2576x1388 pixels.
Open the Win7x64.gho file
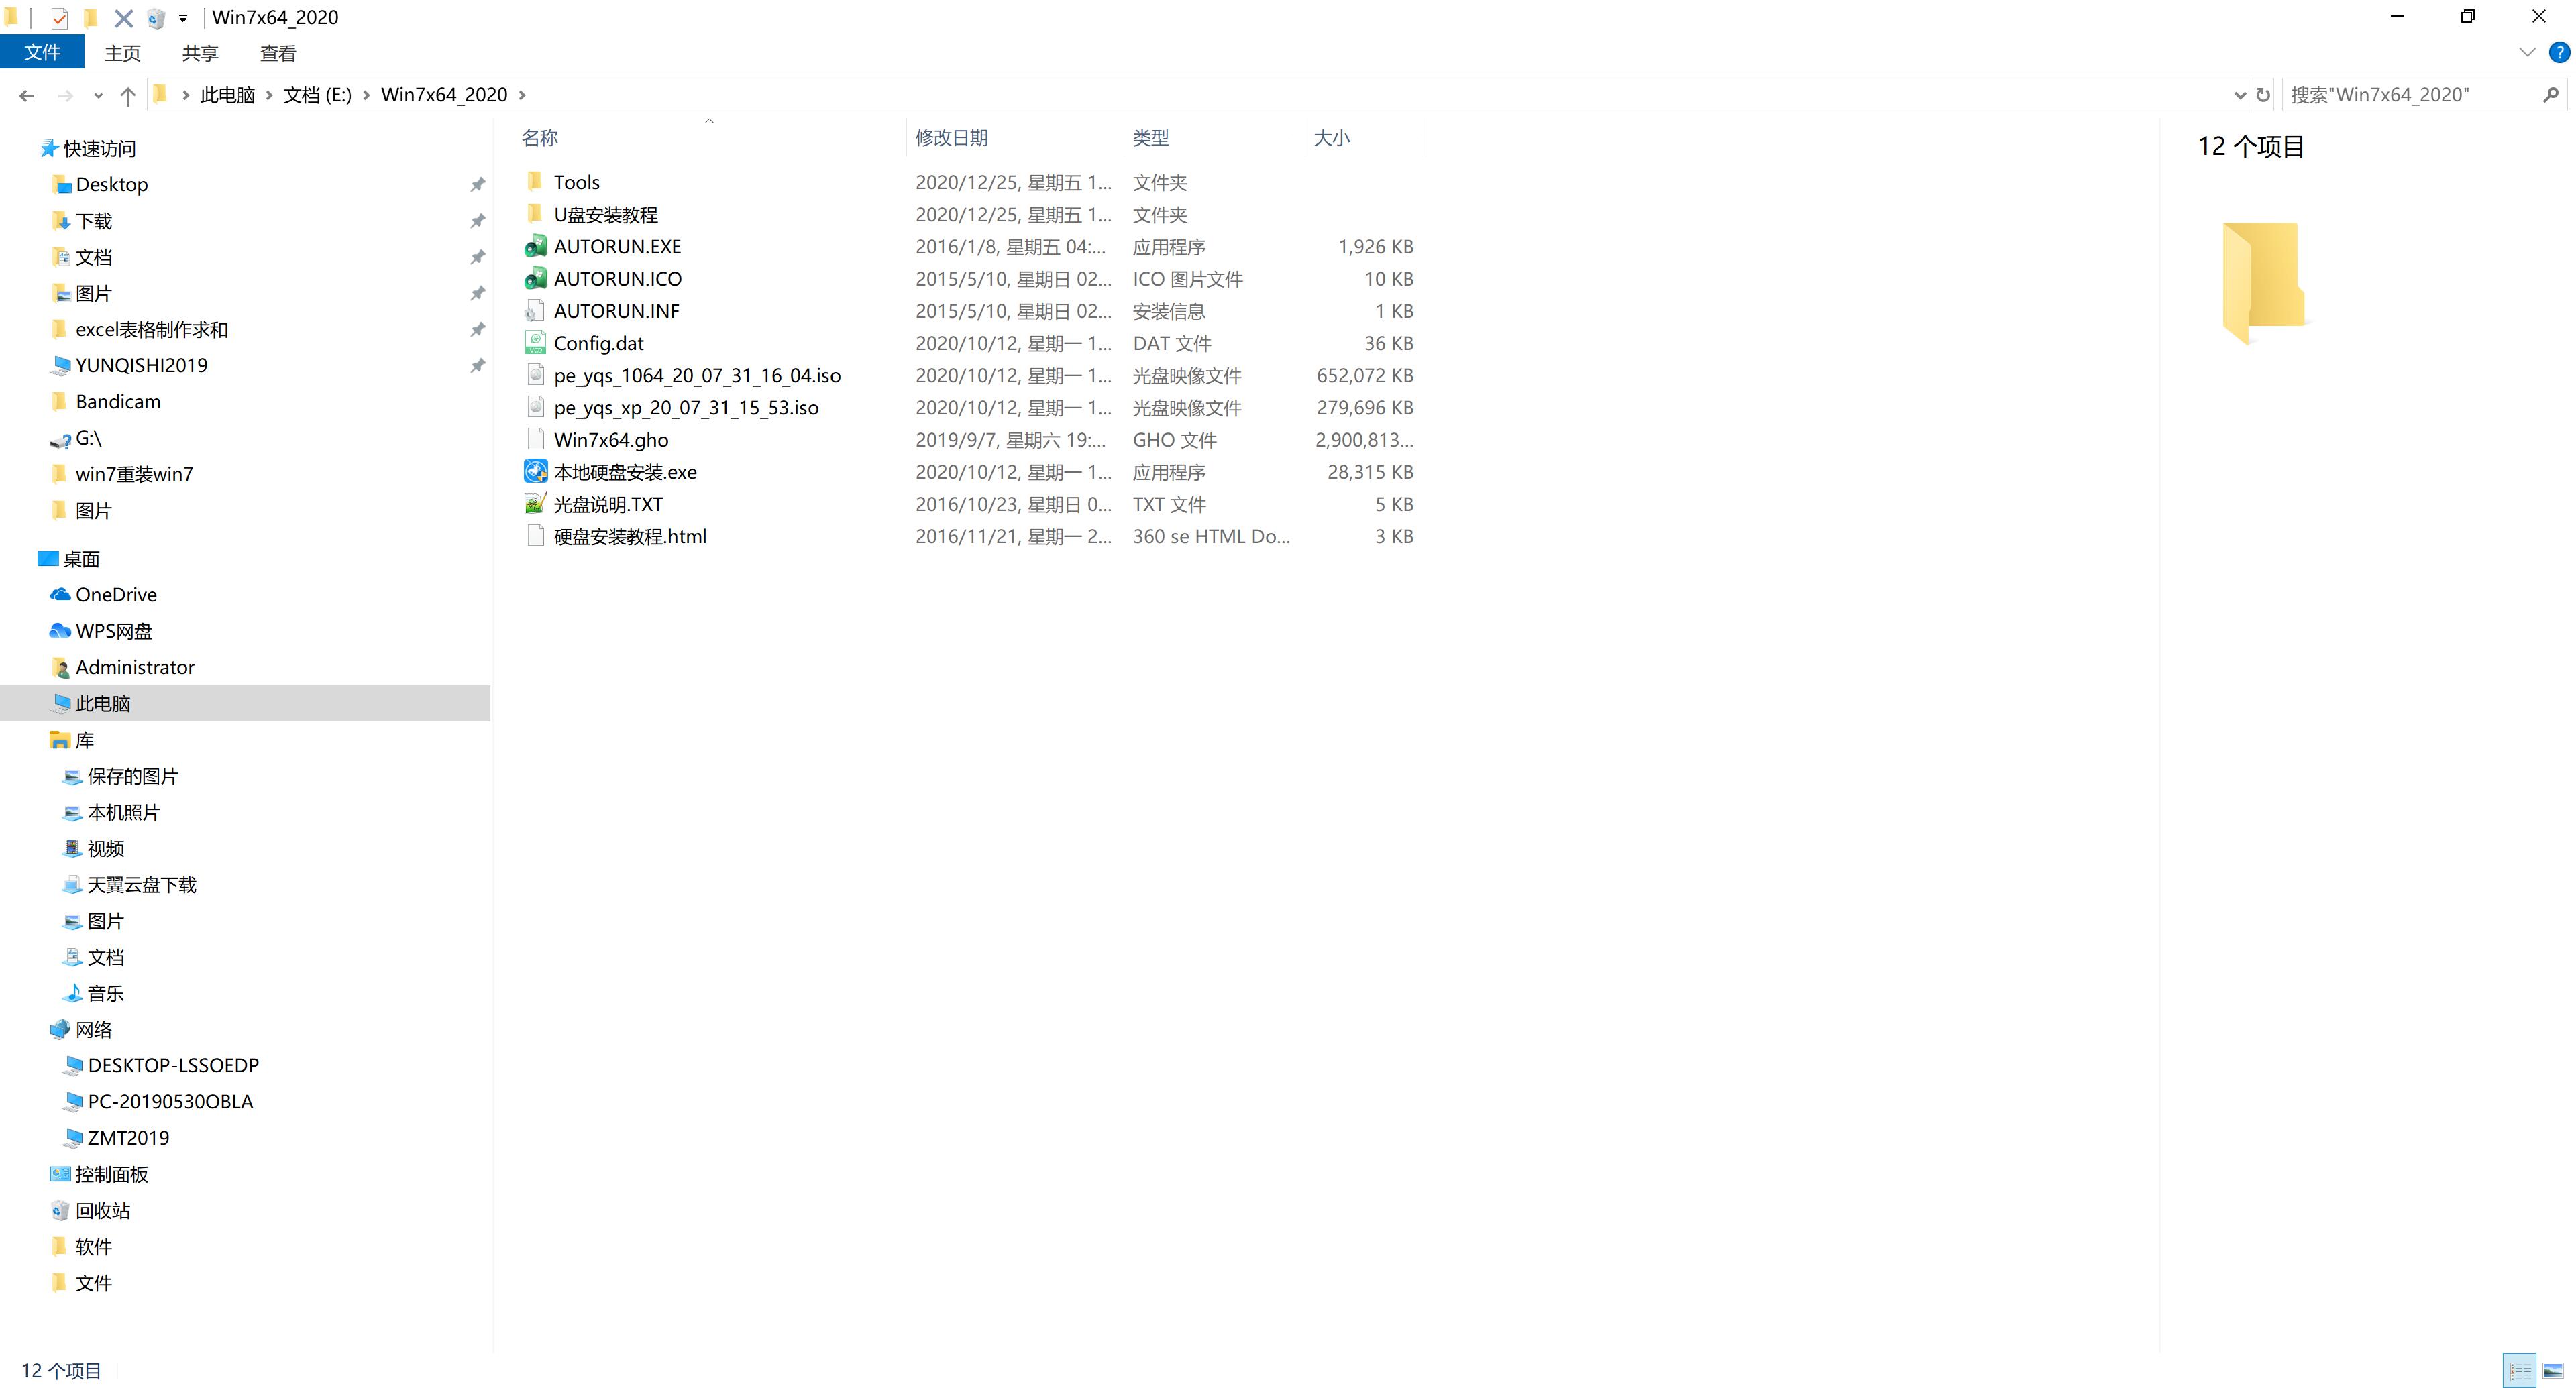coord(610,439)
